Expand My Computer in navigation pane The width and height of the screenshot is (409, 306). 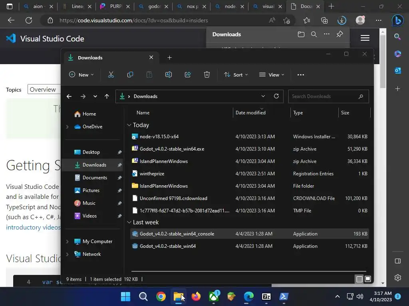[x=67, y=241]
